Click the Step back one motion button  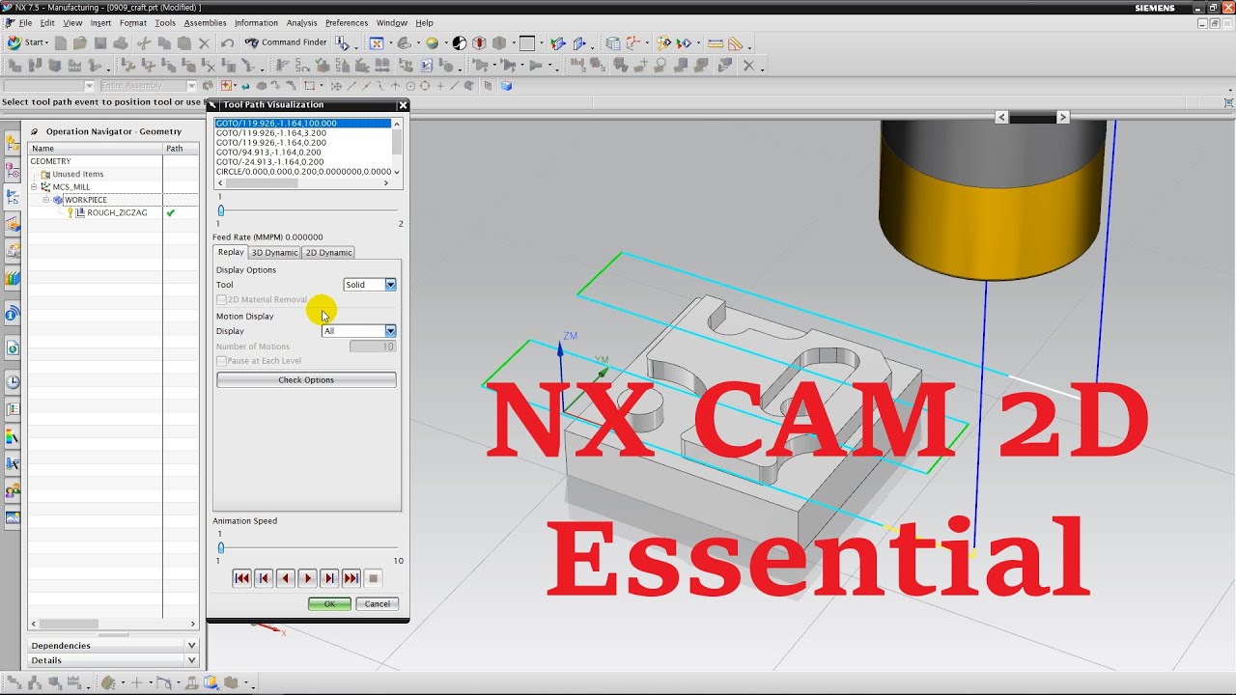point(263,578)
